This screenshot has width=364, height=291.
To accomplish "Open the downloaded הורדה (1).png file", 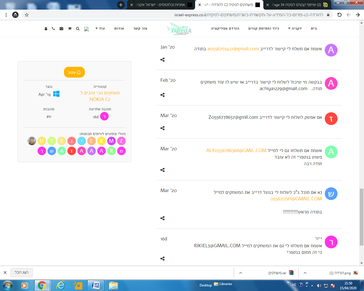I will pos(344,273).
